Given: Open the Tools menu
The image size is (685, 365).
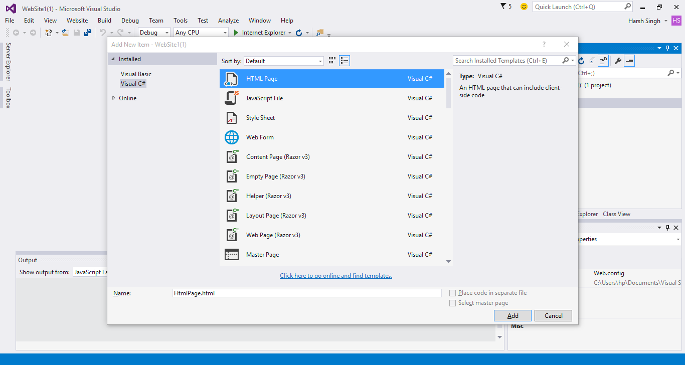Looking at the screenshot, I should pos(181,21).
